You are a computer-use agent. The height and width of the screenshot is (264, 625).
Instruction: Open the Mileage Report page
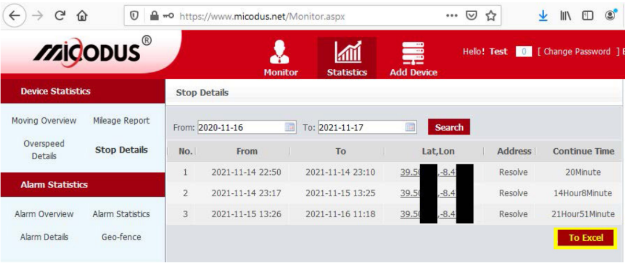tap(121, 120)
